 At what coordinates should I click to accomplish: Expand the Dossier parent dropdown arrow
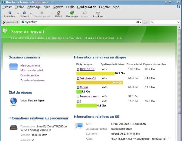[x=53, y=14]
